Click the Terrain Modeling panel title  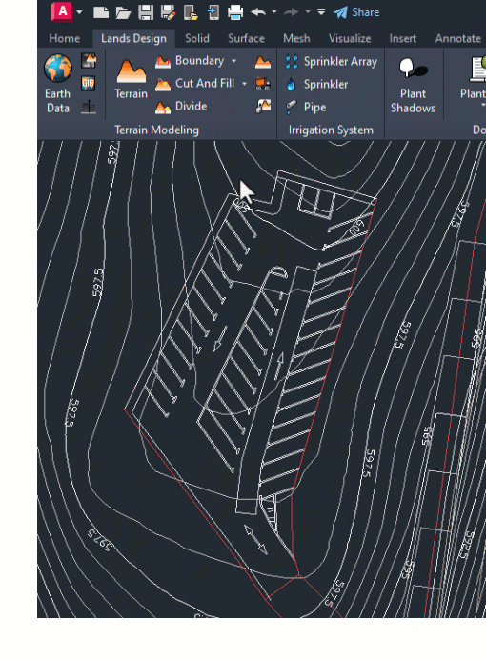point(157,130)
